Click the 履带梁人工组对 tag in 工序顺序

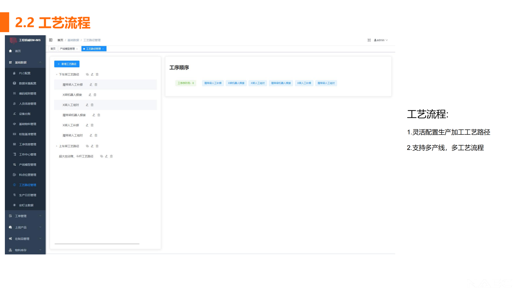click(326, 83)
